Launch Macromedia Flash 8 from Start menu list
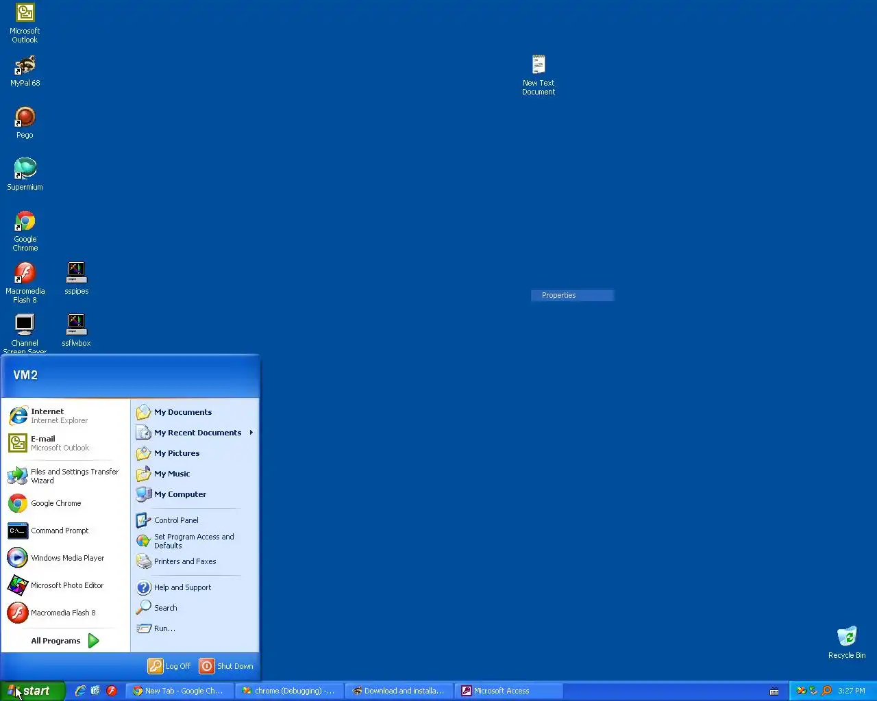877x701 pixels. tap(66, 613)
